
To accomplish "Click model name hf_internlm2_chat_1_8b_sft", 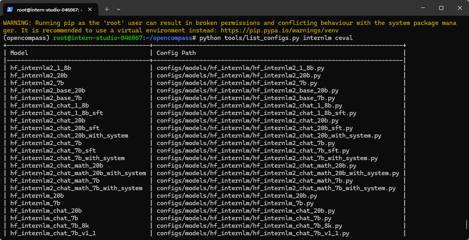I will tap(57, 113).
